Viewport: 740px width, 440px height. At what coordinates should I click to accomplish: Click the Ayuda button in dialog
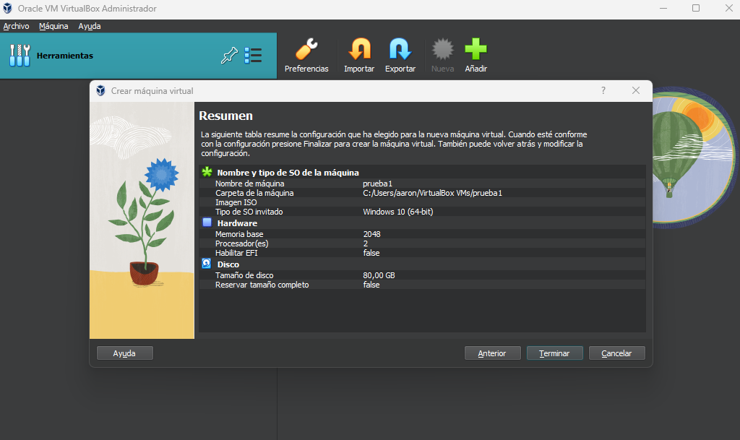pyautogui.click(x=124, y=353)
